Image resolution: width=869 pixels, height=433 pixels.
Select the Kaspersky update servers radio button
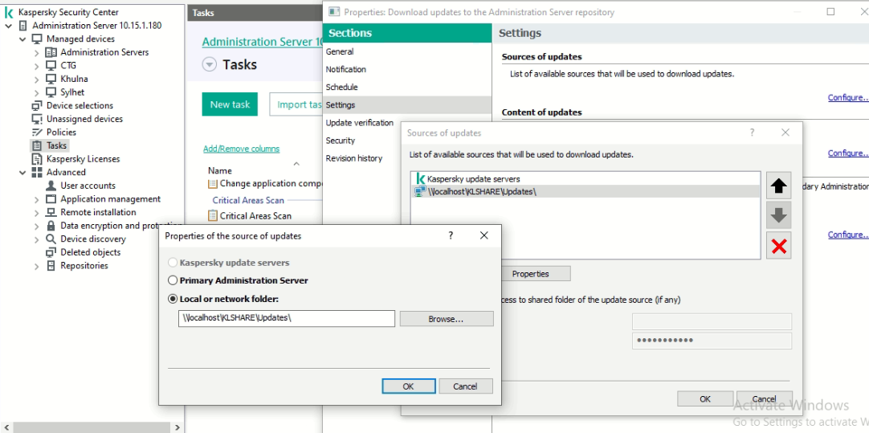(x=173, y=263)
